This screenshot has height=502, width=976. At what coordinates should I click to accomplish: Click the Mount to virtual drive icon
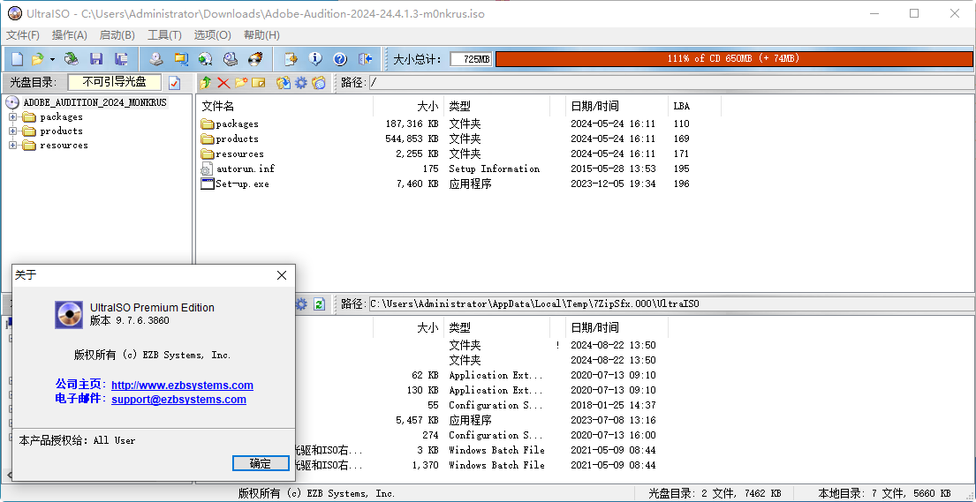206,59
